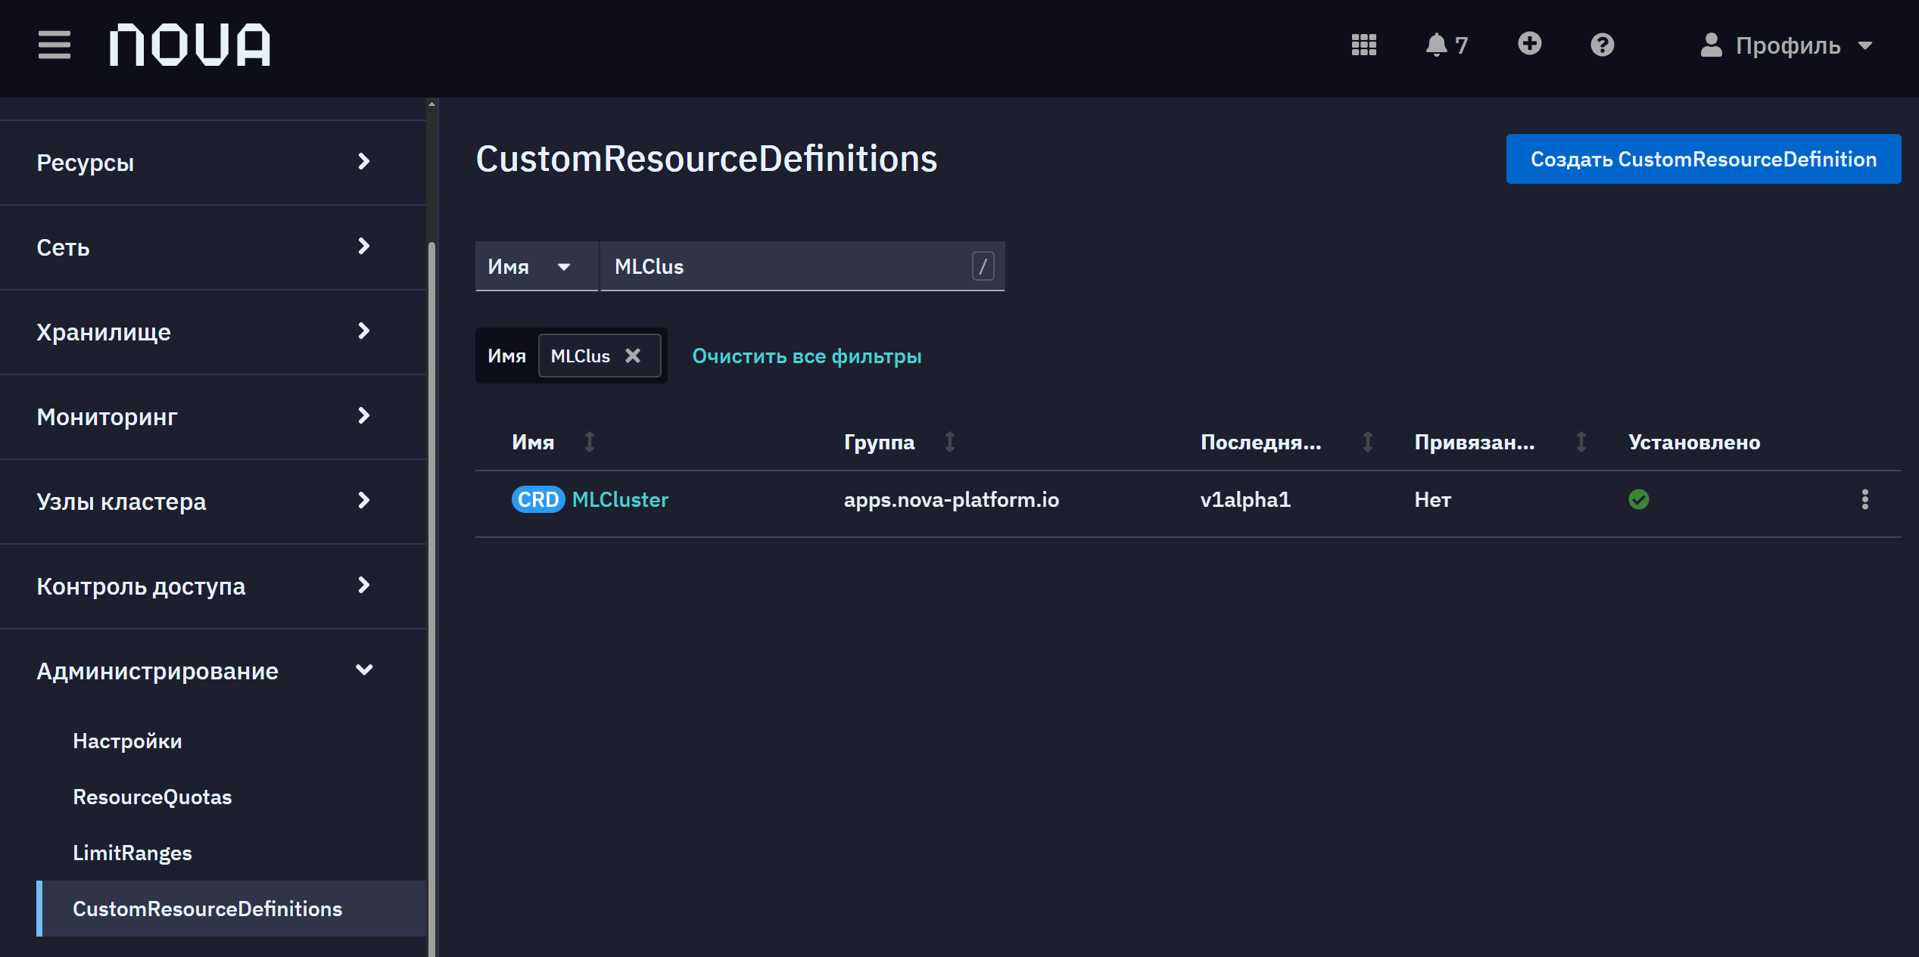Screen dimensions: 1919x957
Task: Open the notifications bell with 7 alerts
Action: click(x=1447, y=45)
